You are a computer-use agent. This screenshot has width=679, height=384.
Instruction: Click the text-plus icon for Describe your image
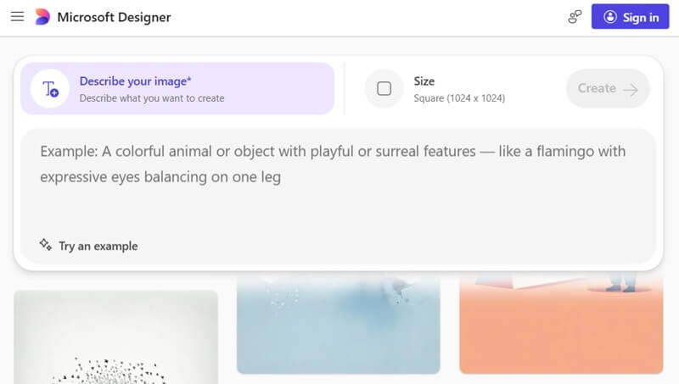pyautogui.click(x=50, y=89)
